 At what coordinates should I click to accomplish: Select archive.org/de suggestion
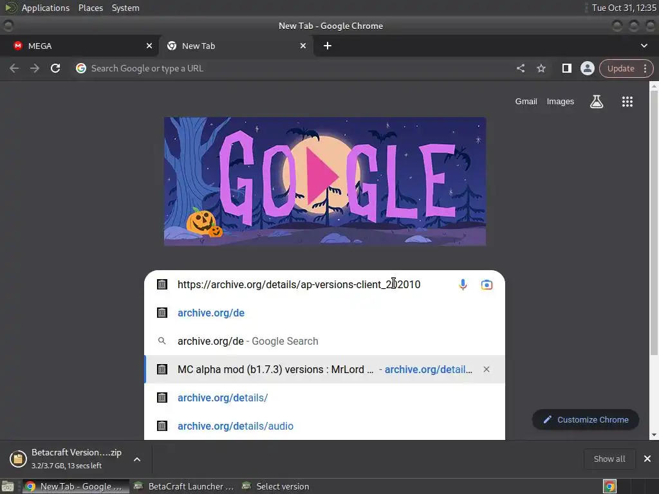coord(324,313)
